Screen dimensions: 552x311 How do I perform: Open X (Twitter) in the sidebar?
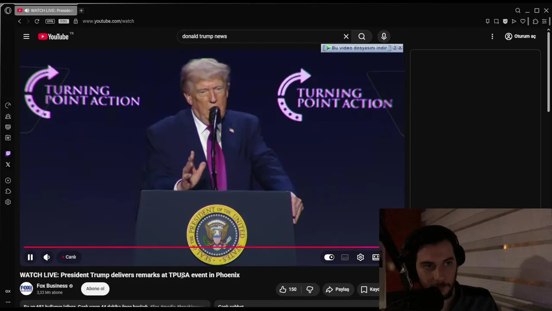pyautogui.click(x=8, y=165)
